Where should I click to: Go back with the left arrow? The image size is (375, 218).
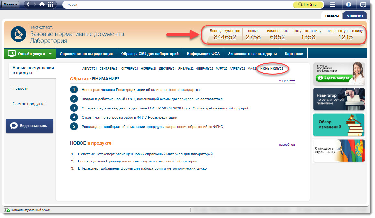pos(28,5)
